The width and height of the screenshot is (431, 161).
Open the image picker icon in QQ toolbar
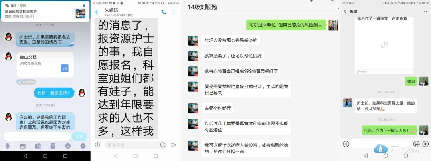tap(22, 146)
